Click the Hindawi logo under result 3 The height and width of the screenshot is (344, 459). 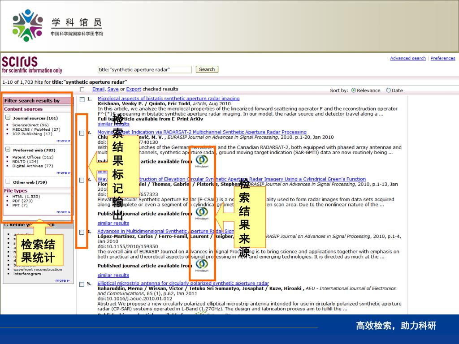click(x=202, y=213)
